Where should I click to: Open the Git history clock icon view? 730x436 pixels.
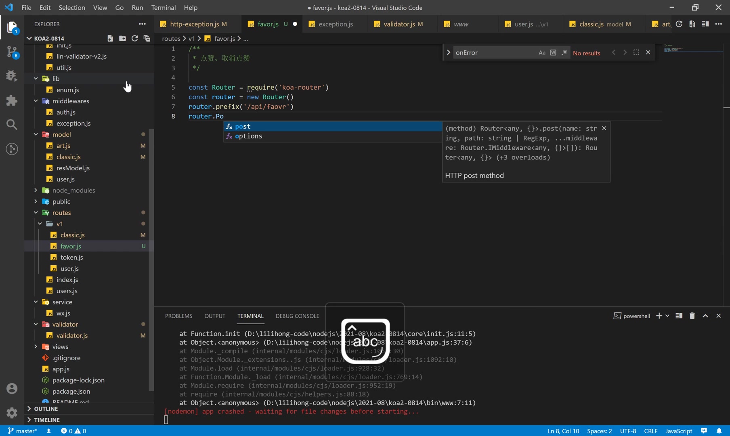click(x=12, y=149)
